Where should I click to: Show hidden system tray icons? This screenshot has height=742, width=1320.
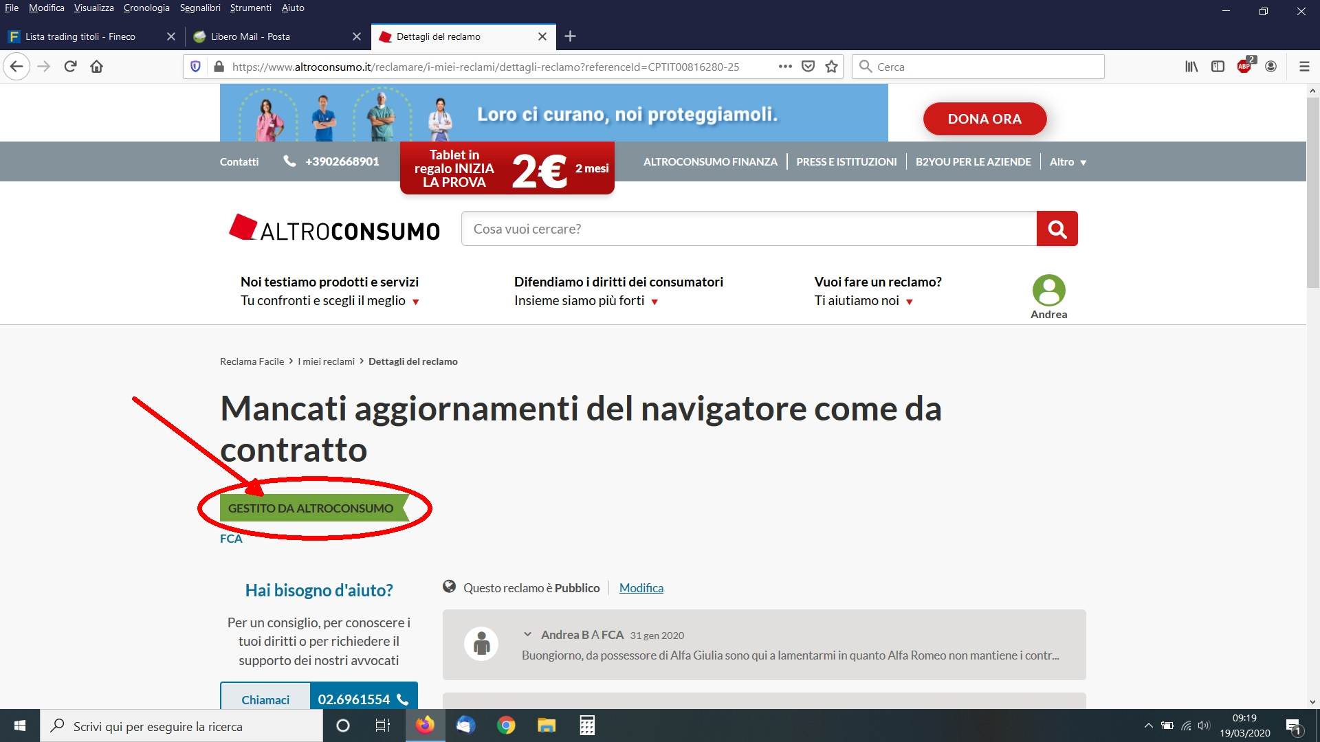(x=1148, y=726)
